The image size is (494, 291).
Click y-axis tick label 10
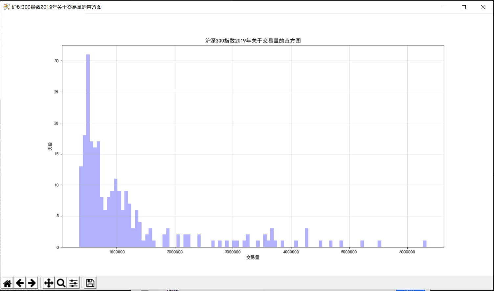click(x=57, y=185)
